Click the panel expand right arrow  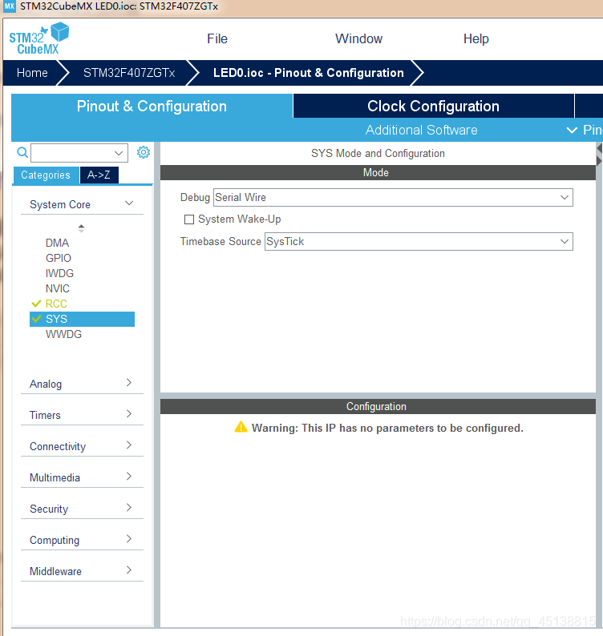point(599,161)
